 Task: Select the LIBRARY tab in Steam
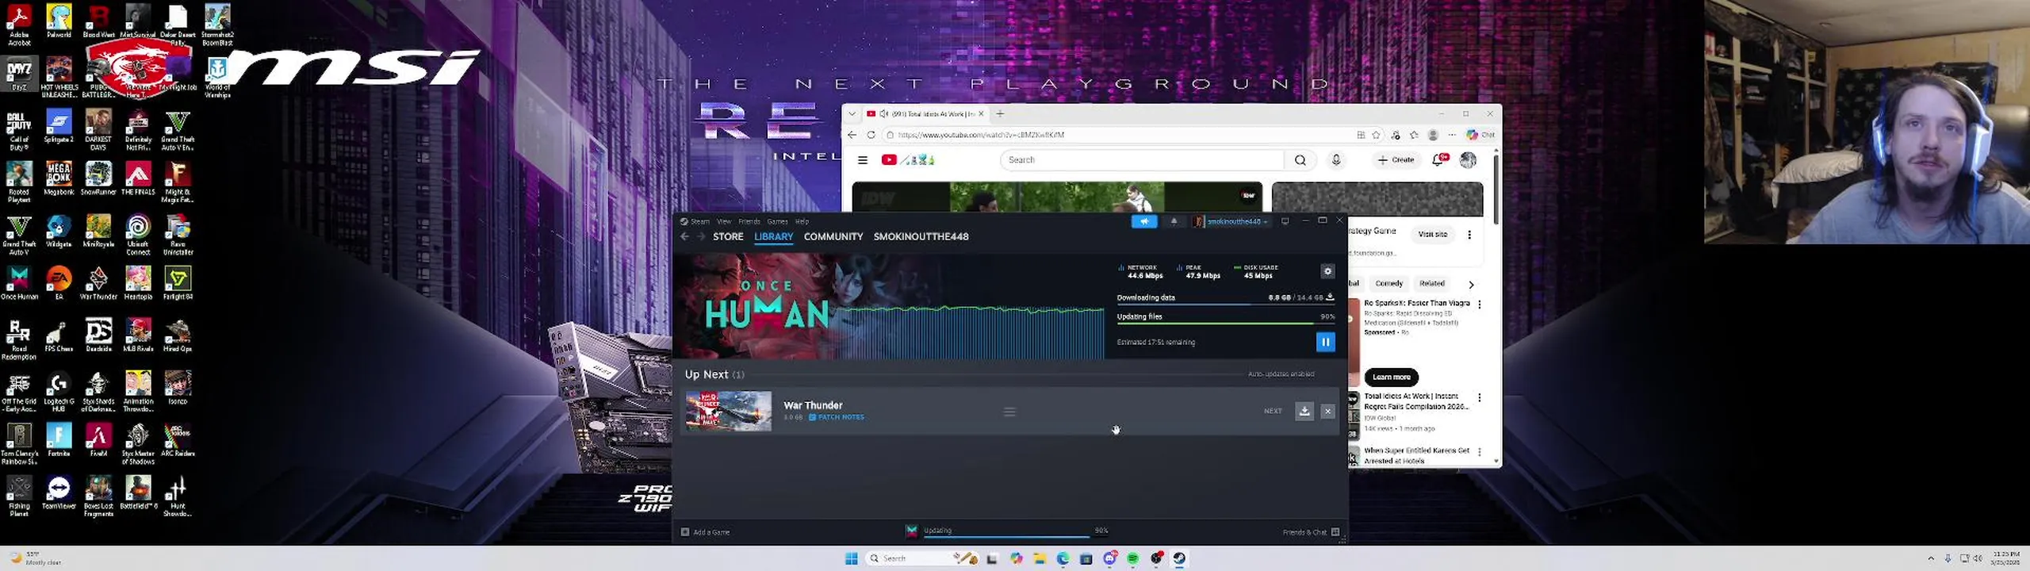[773, 236]
